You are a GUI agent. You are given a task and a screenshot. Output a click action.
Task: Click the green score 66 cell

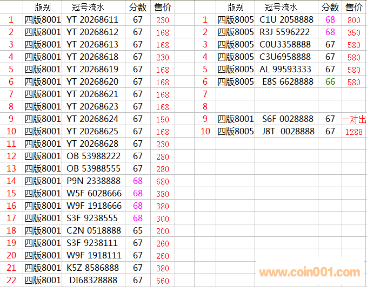330,82
